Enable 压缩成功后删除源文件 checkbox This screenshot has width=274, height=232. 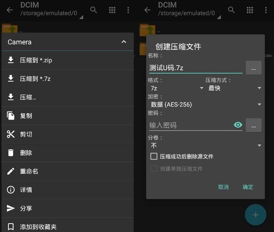click(154, 156)
